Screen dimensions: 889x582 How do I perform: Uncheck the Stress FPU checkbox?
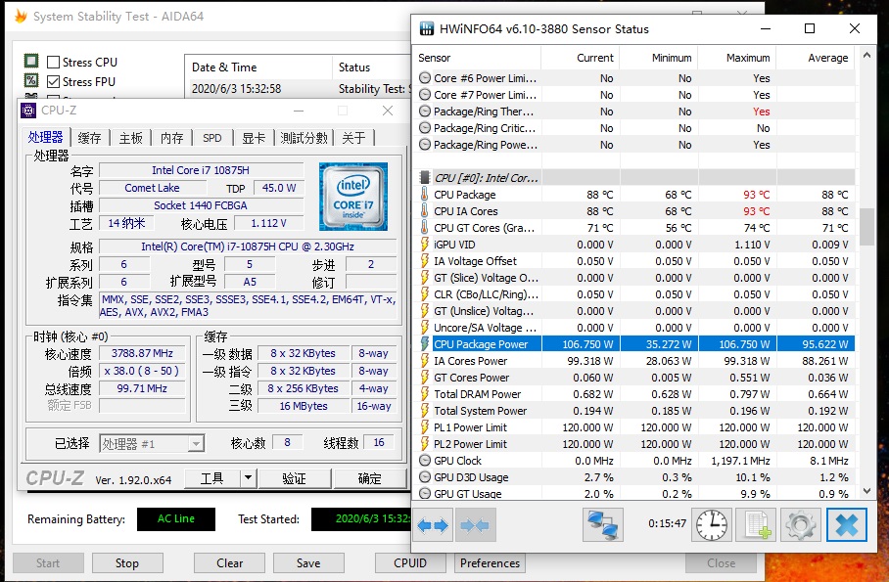[x=54, y=82]
